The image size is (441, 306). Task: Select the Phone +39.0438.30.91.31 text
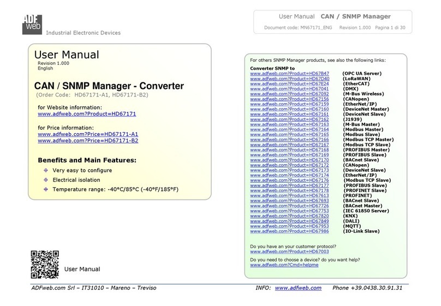(x=367, y=288)
